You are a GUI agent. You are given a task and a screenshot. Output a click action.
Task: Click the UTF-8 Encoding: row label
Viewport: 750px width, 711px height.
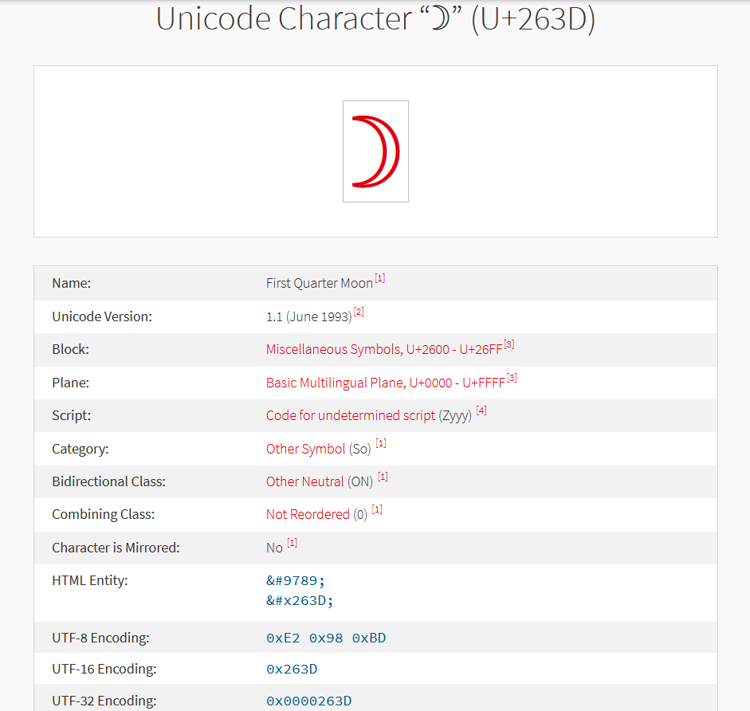(x=100, y=638)
